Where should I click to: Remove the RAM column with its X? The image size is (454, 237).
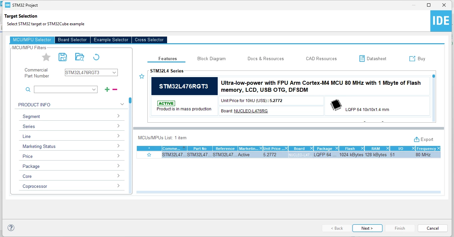pos(388,149)
